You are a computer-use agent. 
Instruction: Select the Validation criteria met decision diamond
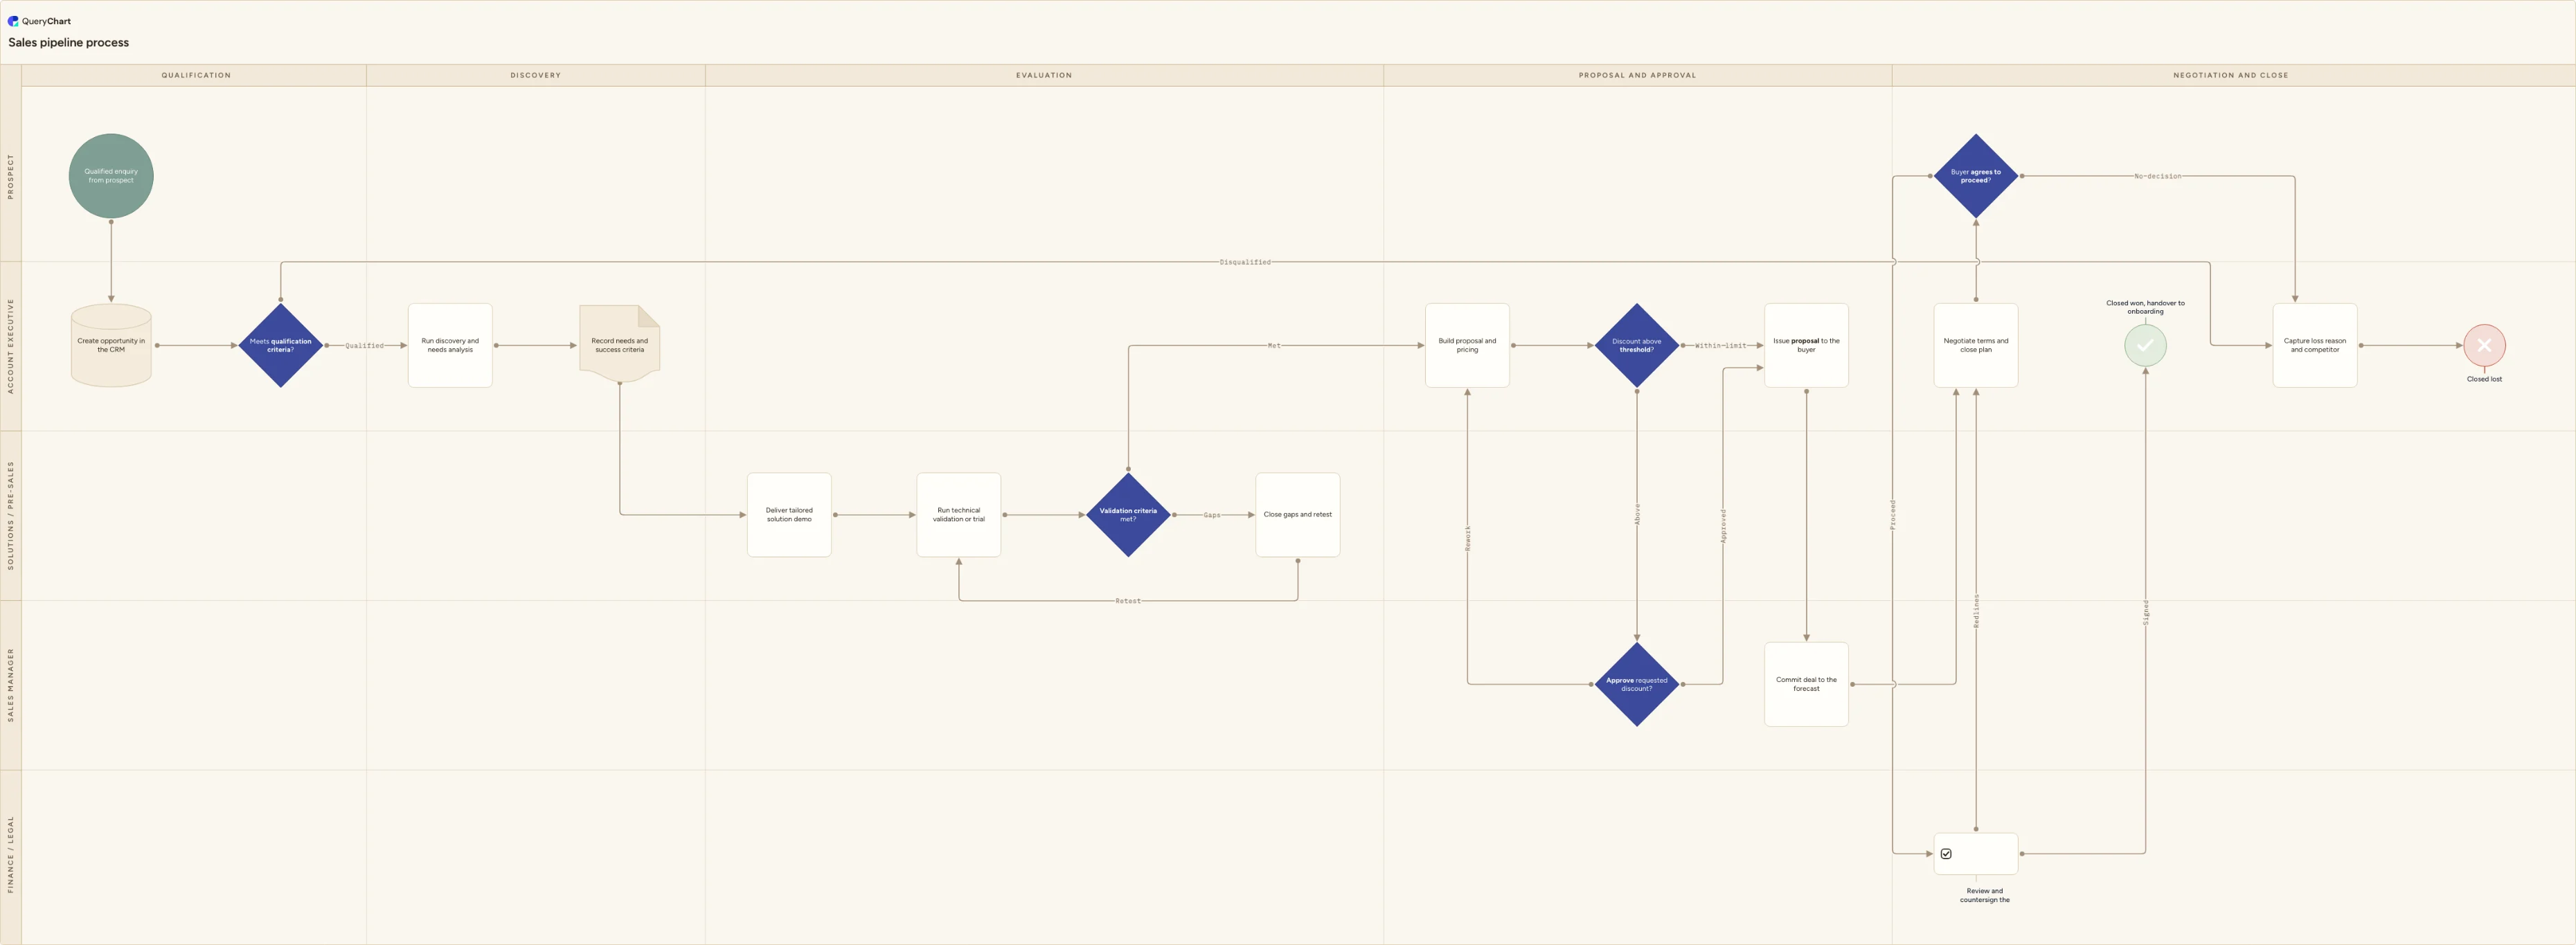(x=1128, y=515)
